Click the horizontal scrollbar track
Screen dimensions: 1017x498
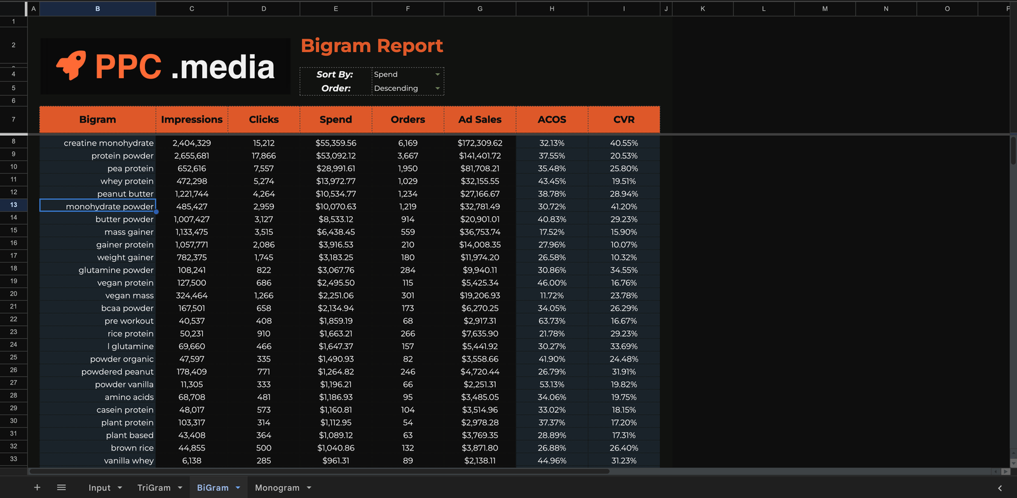coord(763,471)
